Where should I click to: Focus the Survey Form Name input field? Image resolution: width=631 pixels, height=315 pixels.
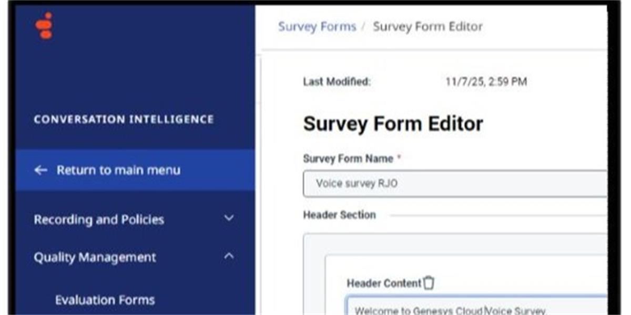[455, 184]
